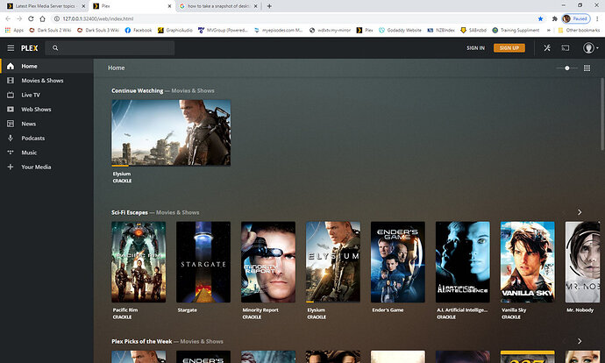Image resolution: width=605 pixels, height=363 pixels.
Task: Click the Stargate title text
Action: [187, 310]
